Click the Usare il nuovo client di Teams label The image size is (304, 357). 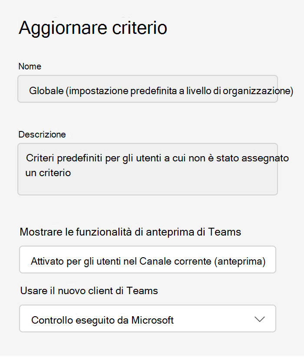point(89,291)
